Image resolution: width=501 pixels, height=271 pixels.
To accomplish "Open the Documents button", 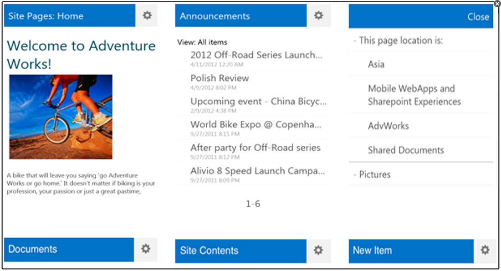I will click(69, 250).
